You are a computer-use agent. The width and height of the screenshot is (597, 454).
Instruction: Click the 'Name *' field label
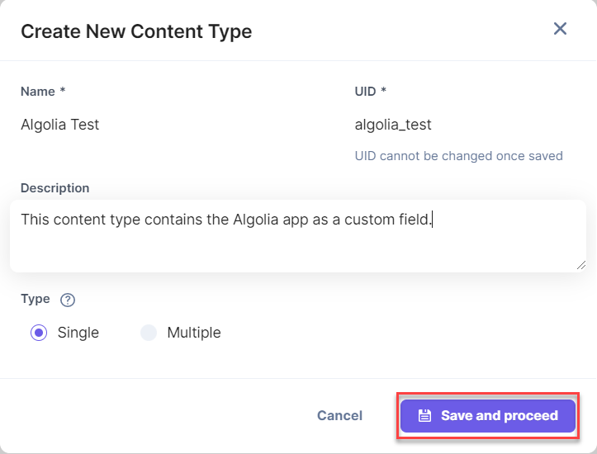(43, 92)
